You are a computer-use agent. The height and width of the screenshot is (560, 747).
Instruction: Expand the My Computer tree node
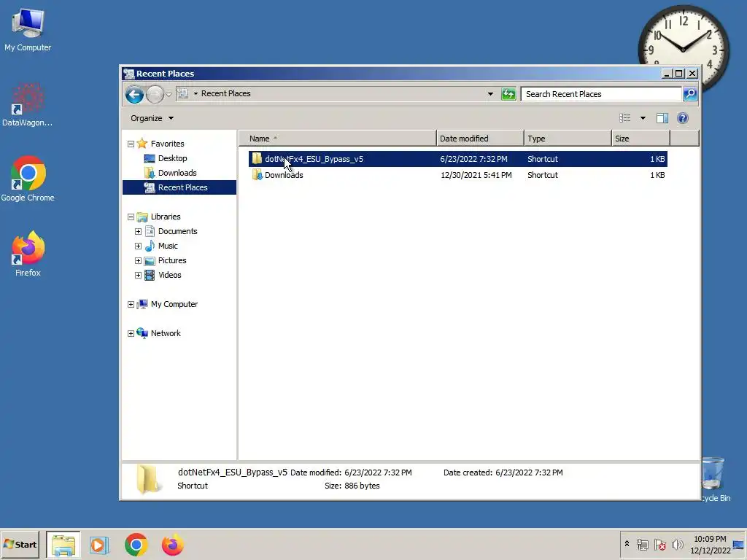131,304
